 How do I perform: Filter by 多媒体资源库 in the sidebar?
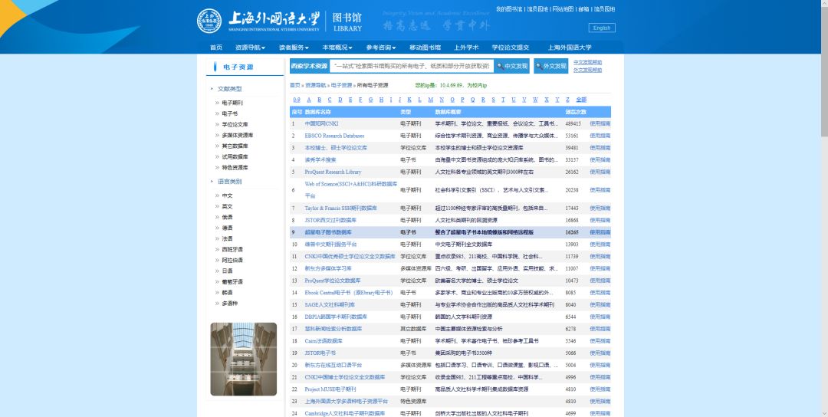pyautogui.click(x=238, y=135)
